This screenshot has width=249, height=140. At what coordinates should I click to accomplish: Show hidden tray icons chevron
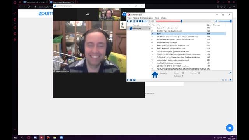[214, 138]
